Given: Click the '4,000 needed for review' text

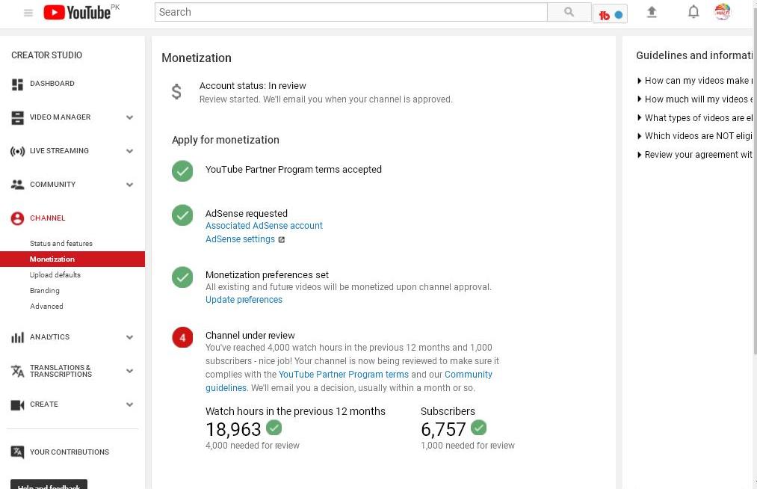Looking at the screenshot, I should tap(253, 446).
